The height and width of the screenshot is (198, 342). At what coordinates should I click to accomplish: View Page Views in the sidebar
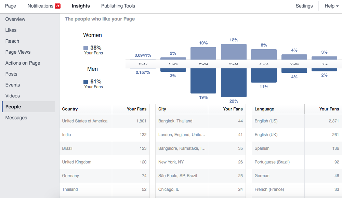point(18,52)
